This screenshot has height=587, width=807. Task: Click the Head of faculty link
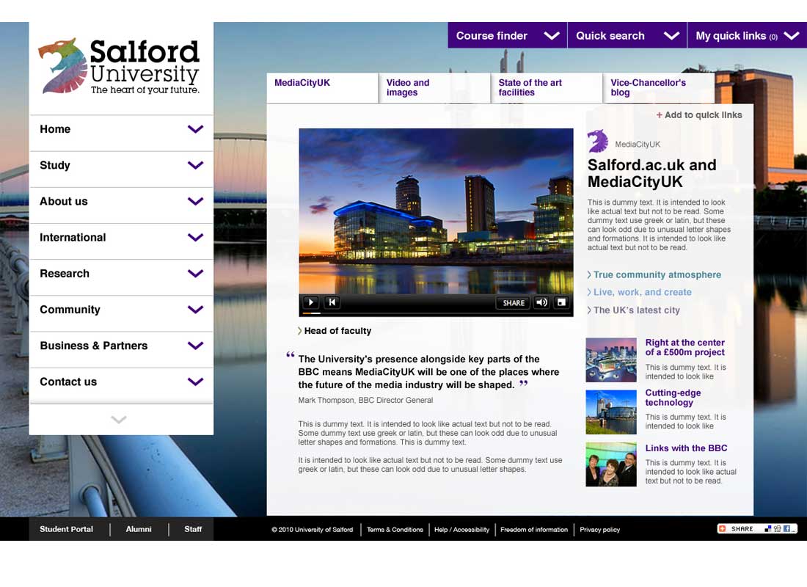tap(335, 331)
